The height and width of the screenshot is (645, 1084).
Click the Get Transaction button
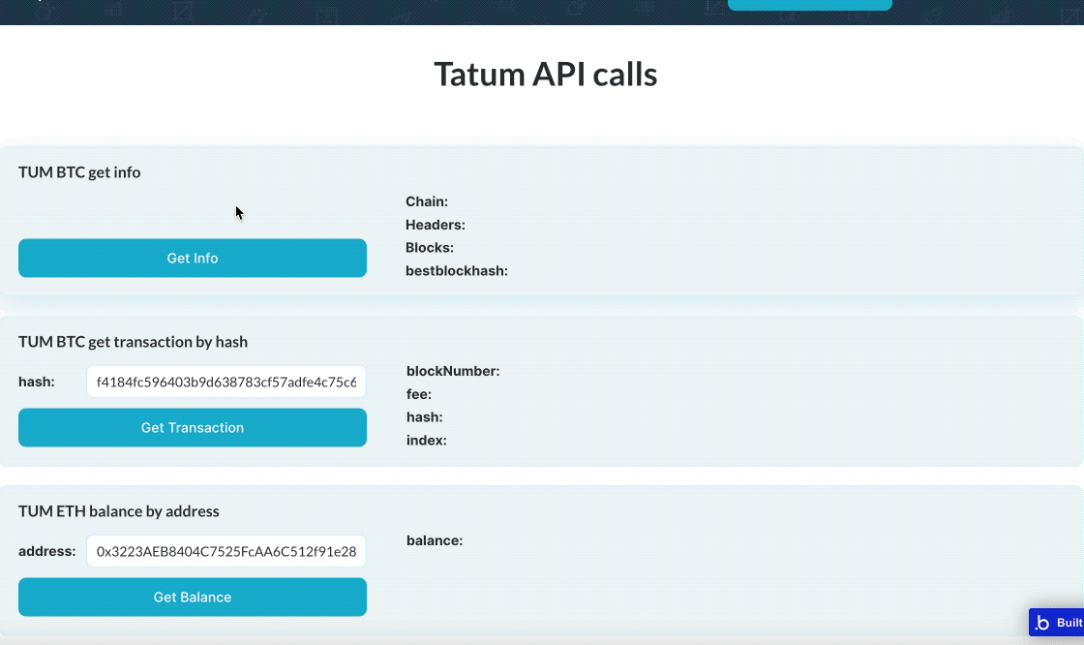pyautogui.click(x=193, y=428)
